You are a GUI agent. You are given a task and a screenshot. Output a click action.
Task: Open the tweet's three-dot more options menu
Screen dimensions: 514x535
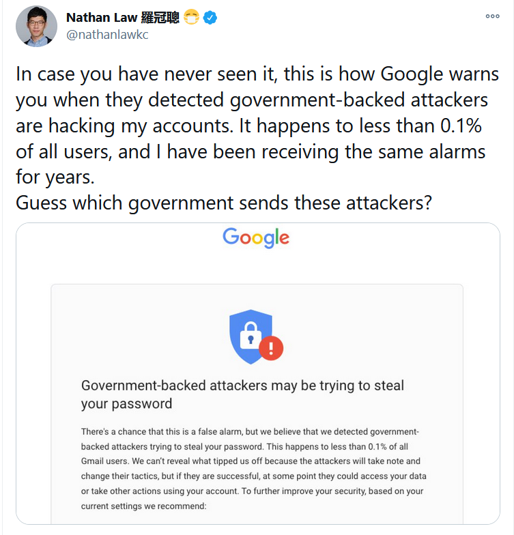(492, 16)
